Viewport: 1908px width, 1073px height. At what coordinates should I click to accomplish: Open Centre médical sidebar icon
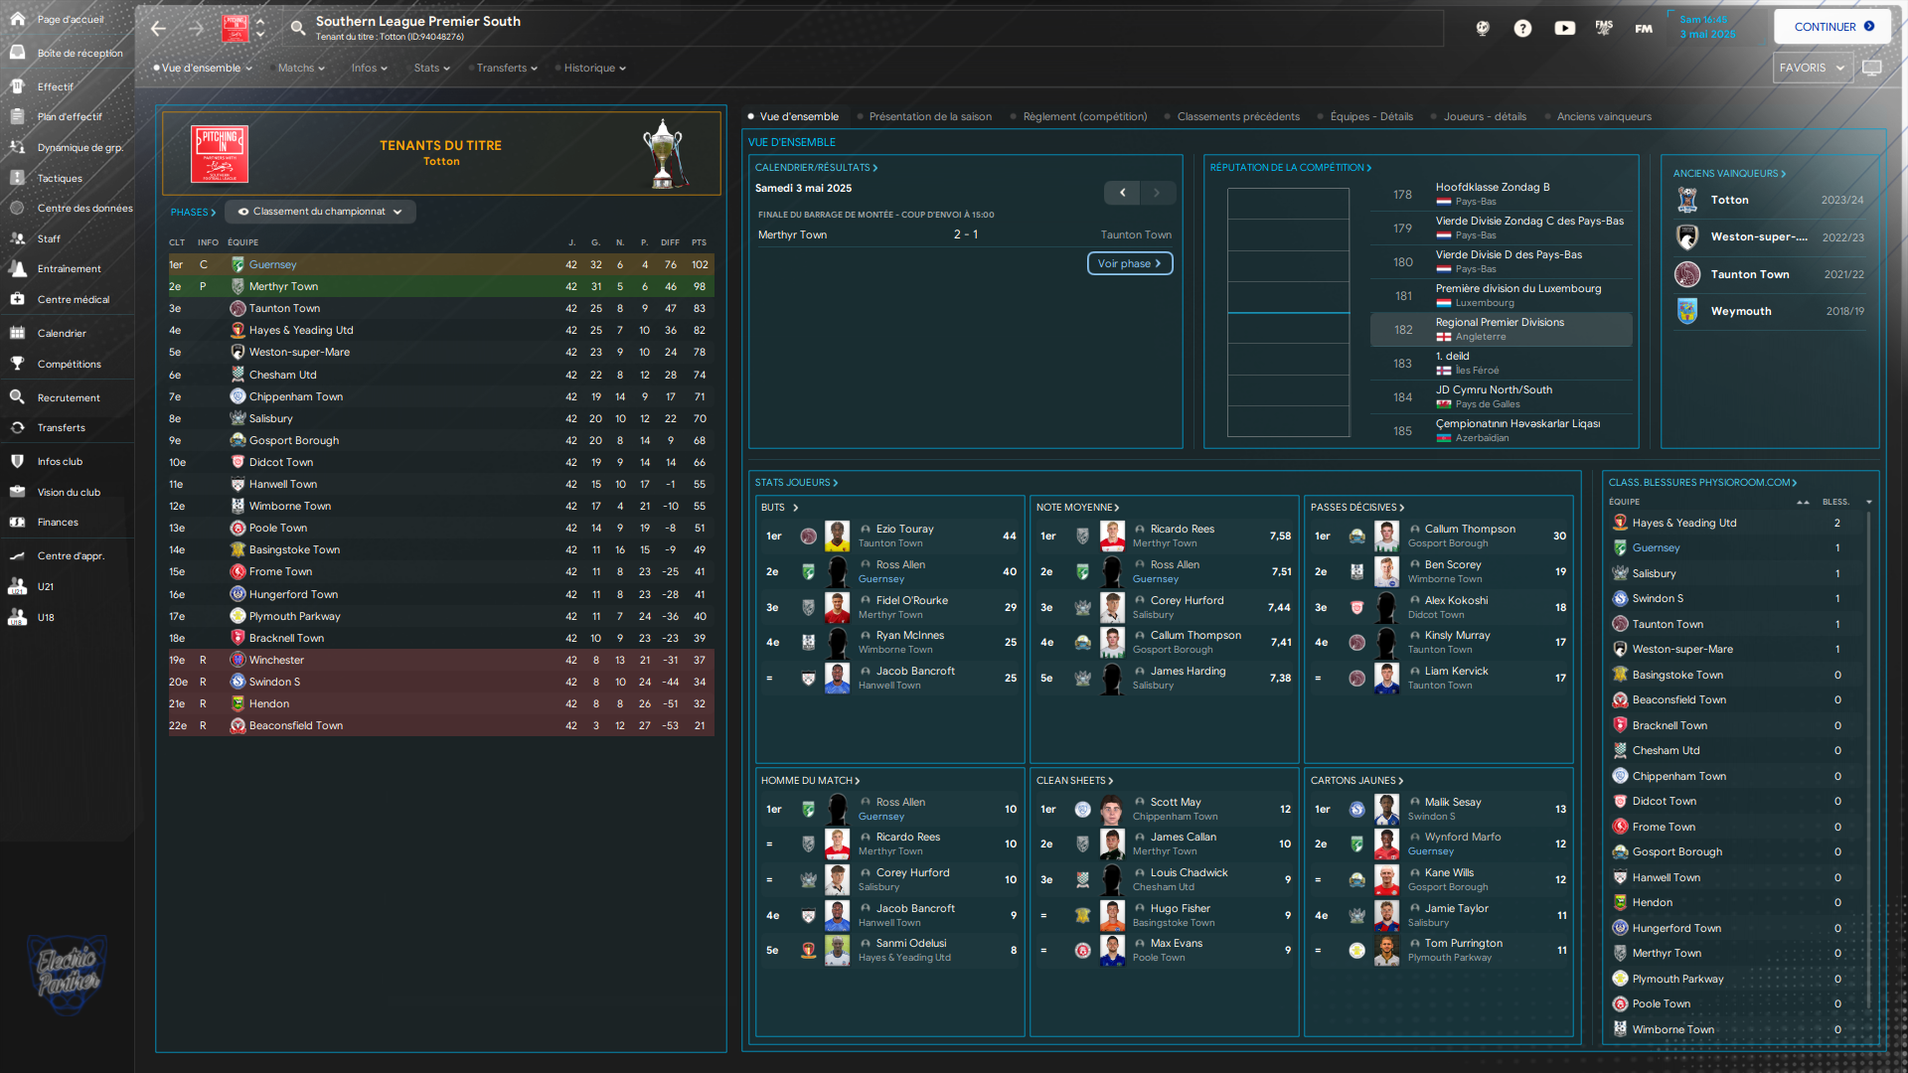17,299
